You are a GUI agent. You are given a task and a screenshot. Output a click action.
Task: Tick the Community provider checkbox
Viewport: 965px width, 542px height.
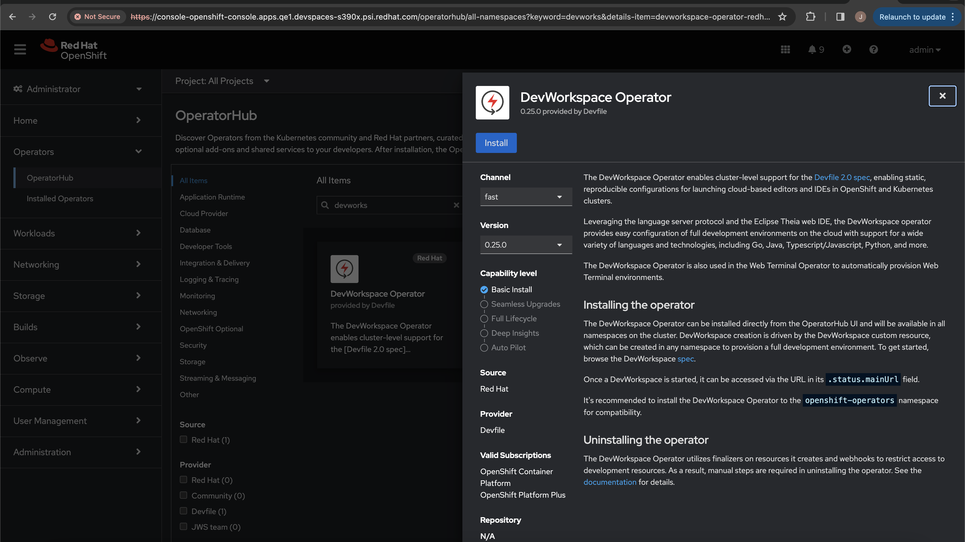point(183,495)
